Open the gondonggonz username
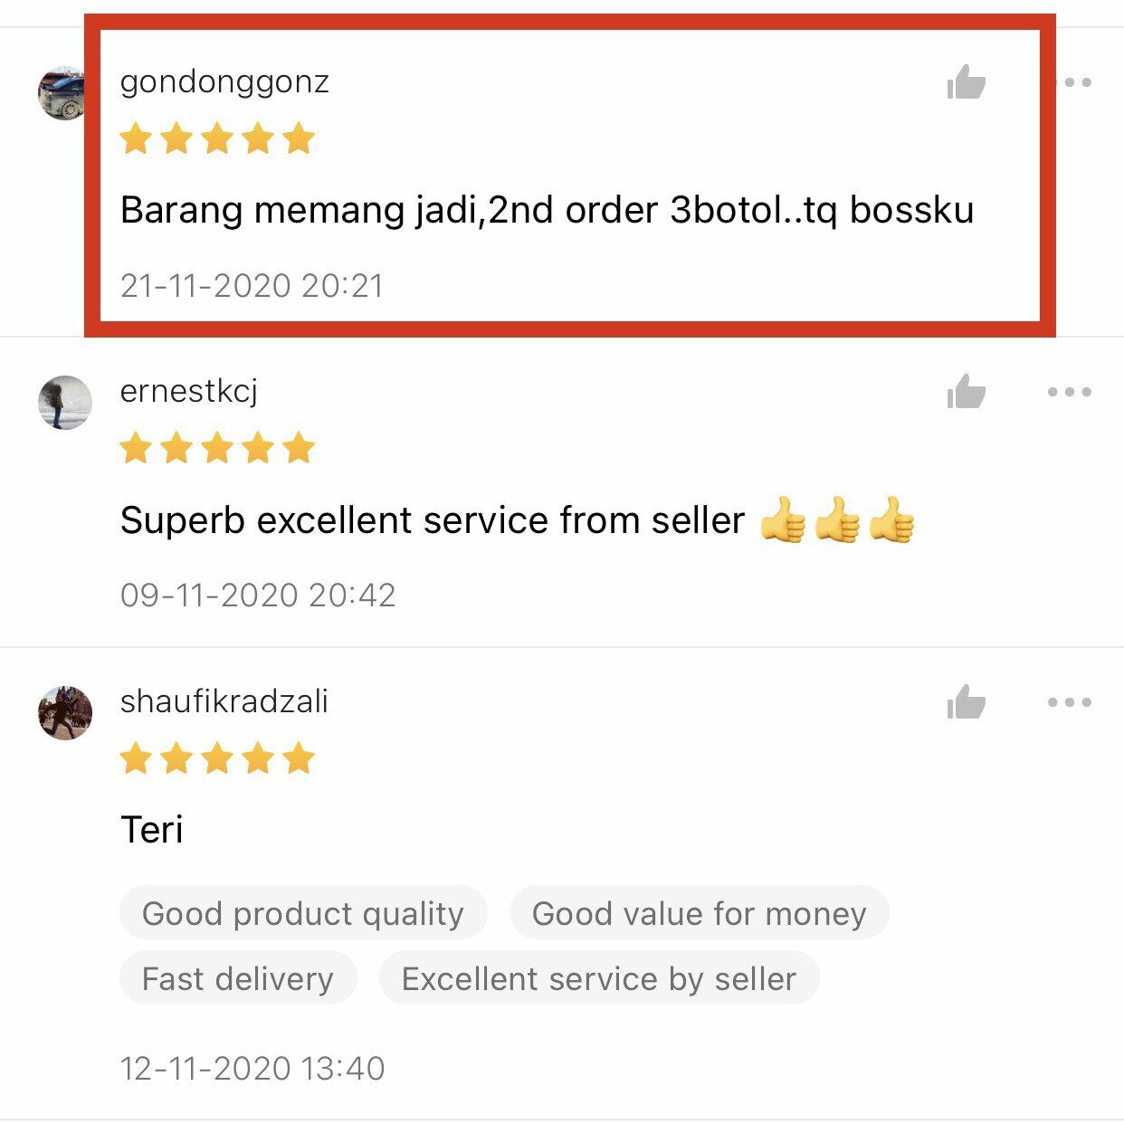Viewport: 1124px width, 1124px height. [224, 82]
